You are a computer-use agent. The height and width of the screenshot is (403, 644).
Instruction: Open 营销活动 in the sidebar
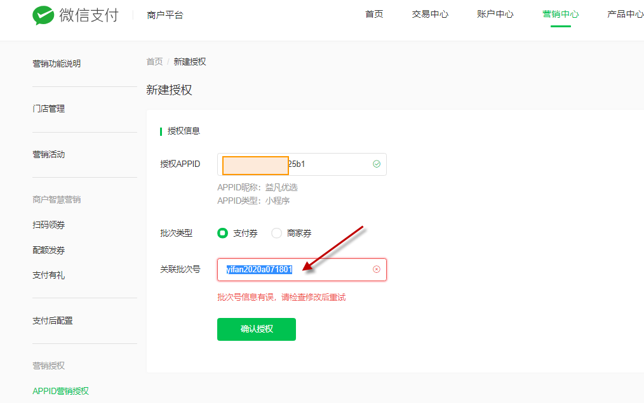(x=48, y=154)
